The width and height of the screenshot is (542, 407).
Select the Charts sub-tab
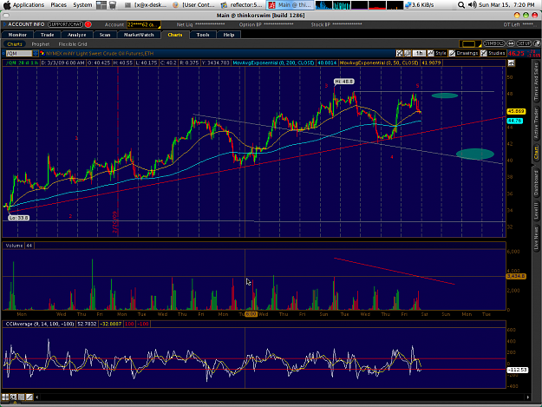(15, 44)
